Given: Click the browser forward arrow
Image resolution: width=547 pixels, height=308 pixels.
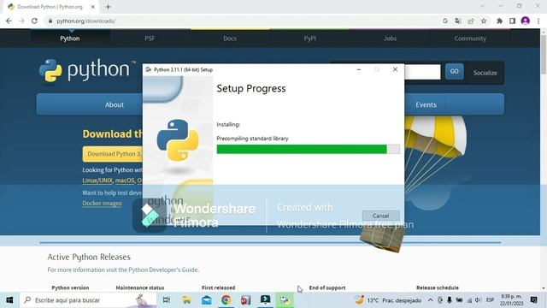Looking at the screenshot, I should (x=21, y=21).
